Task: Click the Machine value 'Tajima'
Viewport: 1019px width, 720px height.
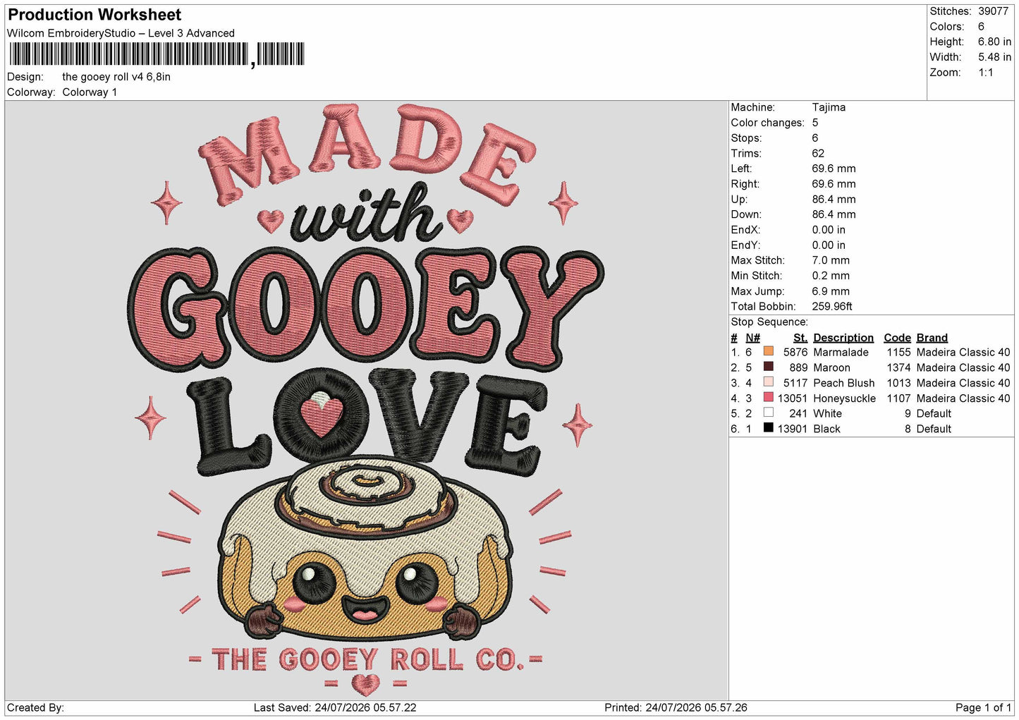Action: [829, 107]
